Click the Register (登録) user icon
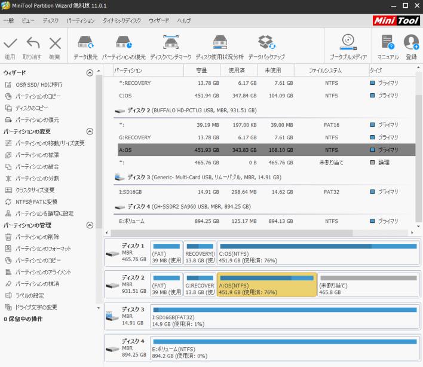The height and width of the screenshot is (367, 423). pyautogui.click(x=412, y=47)
